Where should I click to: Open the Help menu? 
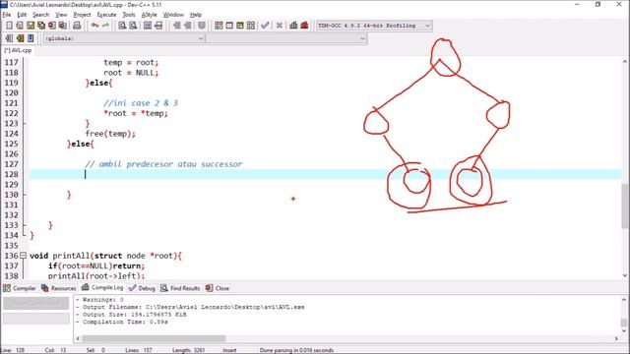(196, 15)
